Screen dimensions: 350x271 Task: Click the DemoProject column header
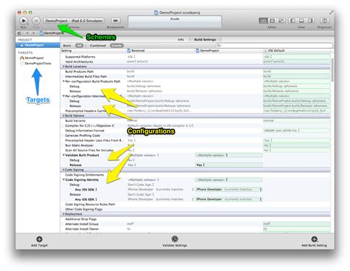pos(229,51)
